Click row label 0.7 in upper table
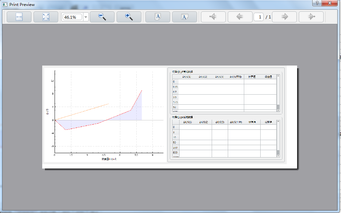The image size is (341, 213). pos(175,92)
